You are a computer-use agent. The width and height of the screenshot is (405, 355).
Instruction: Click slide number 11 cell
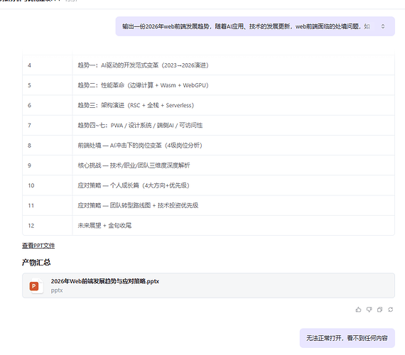tap(48, 205)
